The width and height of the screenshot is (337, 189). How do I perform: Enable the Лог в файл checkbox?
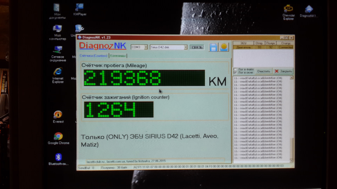(x=235, y=69)
